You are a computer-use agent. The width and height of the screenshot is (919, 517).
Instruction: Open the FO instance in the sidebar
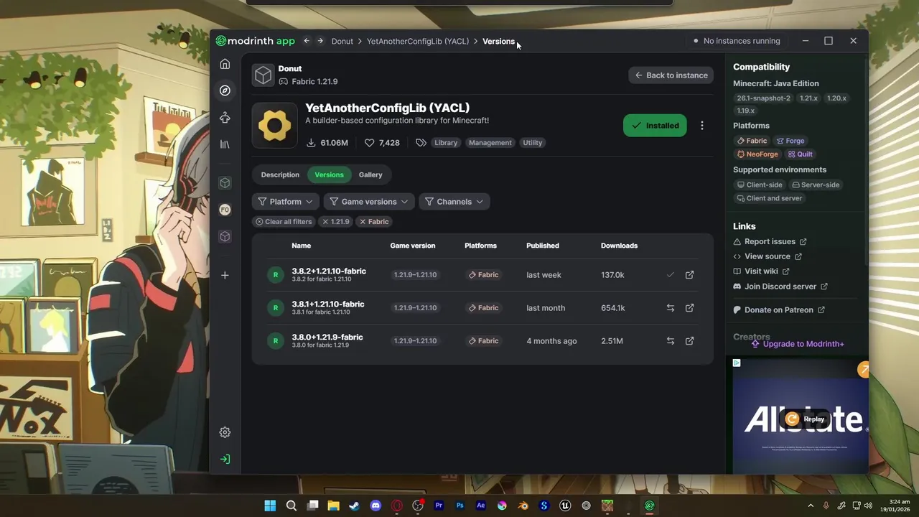click(x=225, y=210)
